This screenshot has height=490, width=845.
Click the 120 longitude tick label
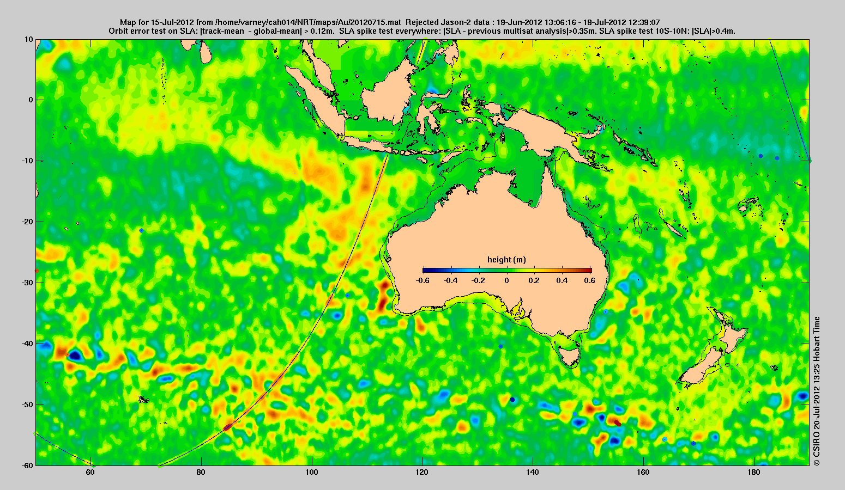(422, 472)
